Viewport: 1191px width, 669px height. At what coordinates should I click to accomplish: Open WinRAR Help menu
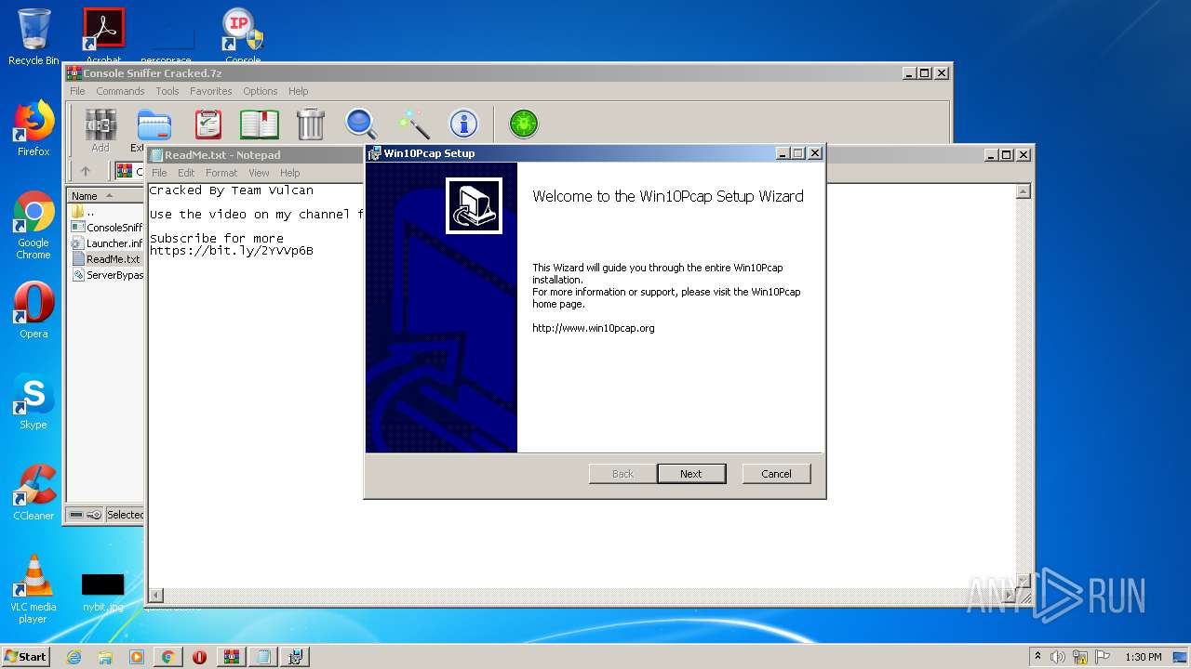[x=298, y=91]
